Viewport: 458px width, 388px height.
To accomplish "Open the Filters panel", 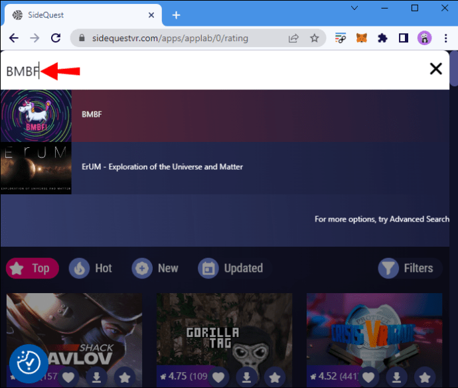I will 410,268.
